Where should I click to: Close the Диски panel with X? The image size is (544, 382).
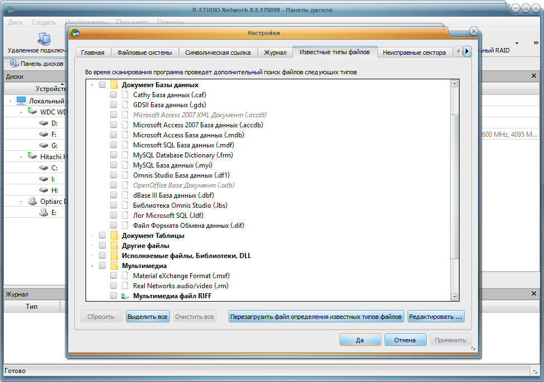tap(533, 75)
